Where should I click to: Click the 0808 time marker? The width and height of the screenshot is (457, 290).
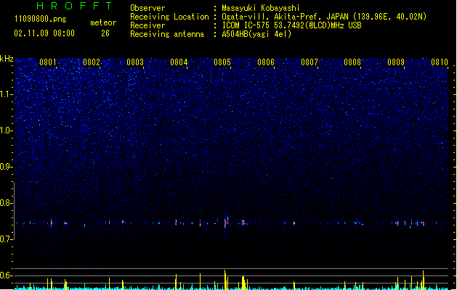[352, 62]
